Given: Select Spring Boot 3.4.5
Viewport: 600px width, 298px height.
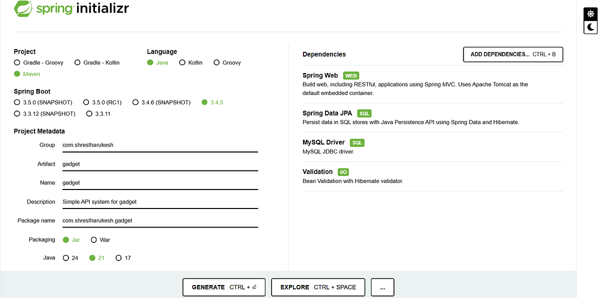Looking at the screenshot, I should pos(212,102).
